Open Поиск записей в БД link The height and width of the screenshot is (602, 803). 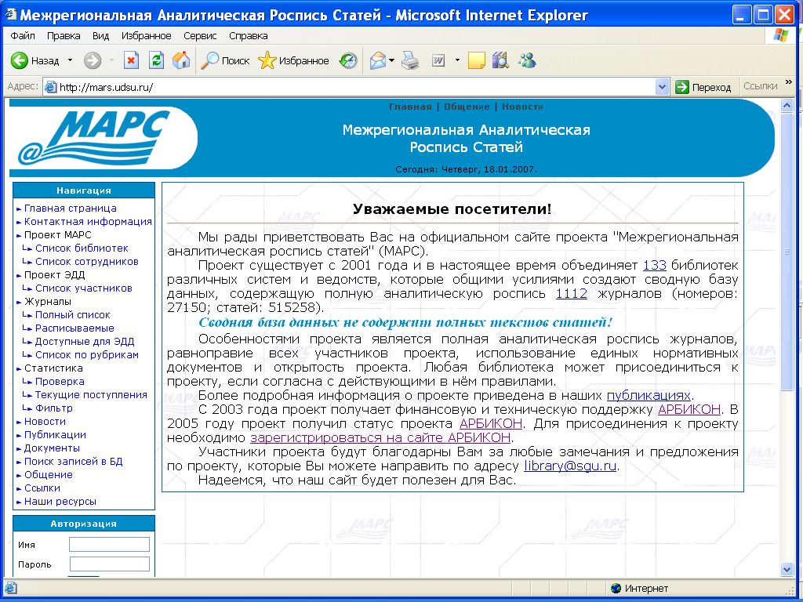[73, 461]
